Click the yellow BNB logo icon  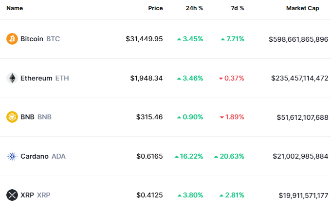tap(12, 117)
